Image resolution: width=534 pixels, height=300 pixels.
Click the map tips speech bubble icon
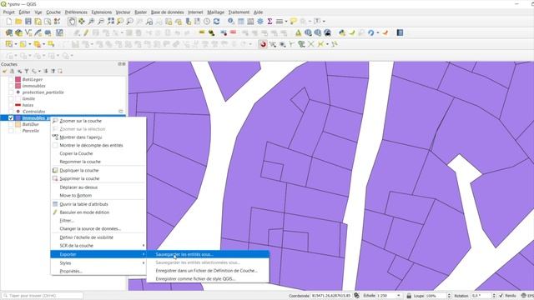[293, 22]
